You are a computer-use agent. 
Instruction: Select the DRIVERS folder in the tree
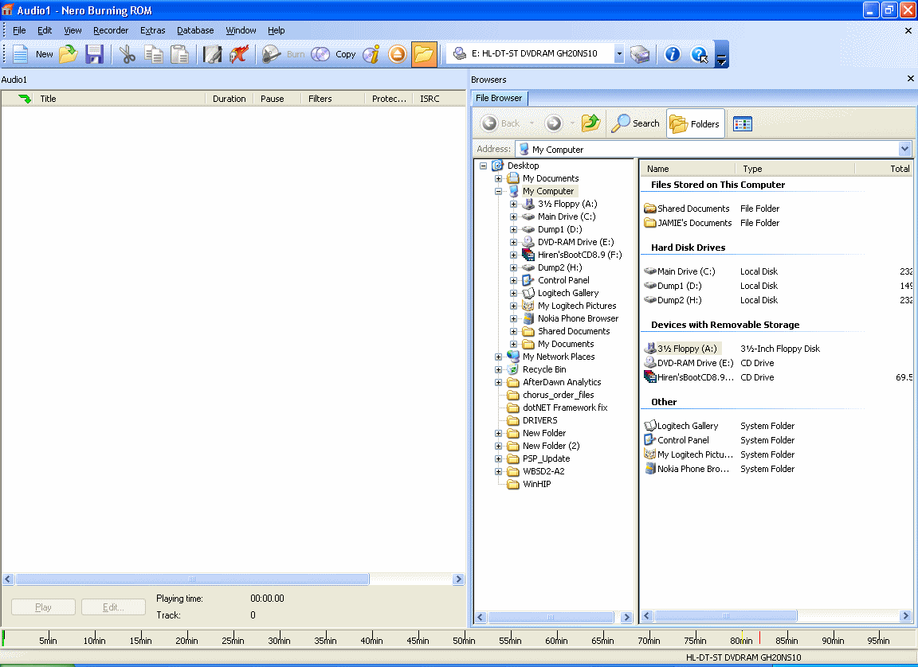click(x=539, y=420)
